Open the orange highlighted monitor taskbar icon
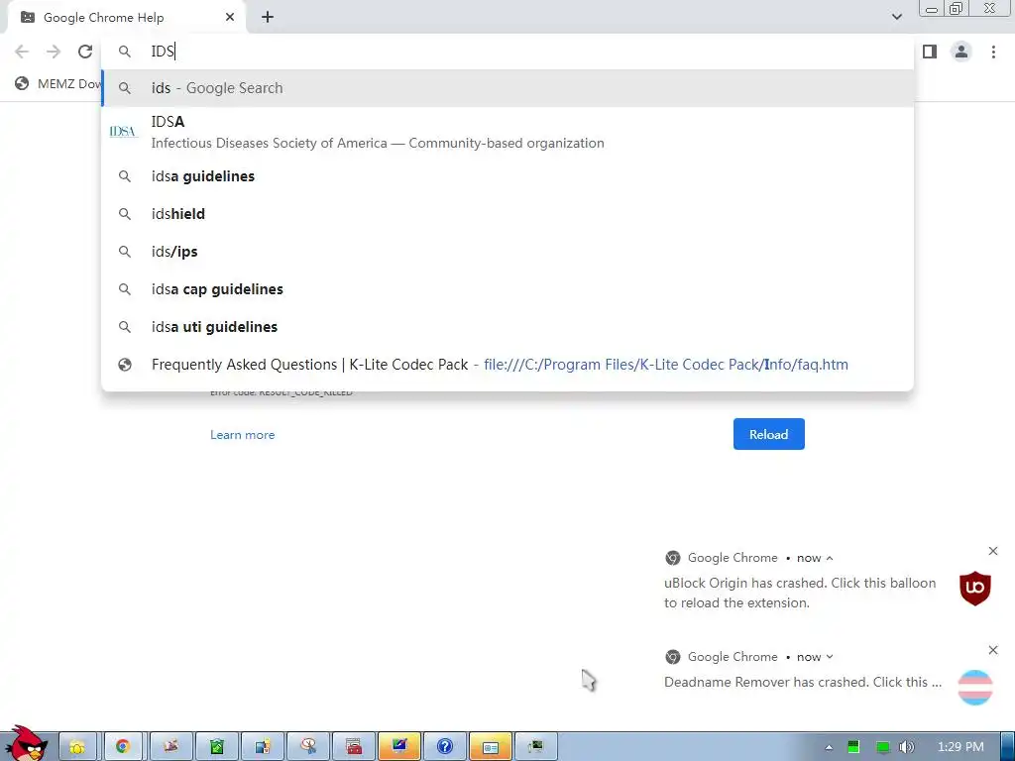1015x761 pixels. pos(399,747)
